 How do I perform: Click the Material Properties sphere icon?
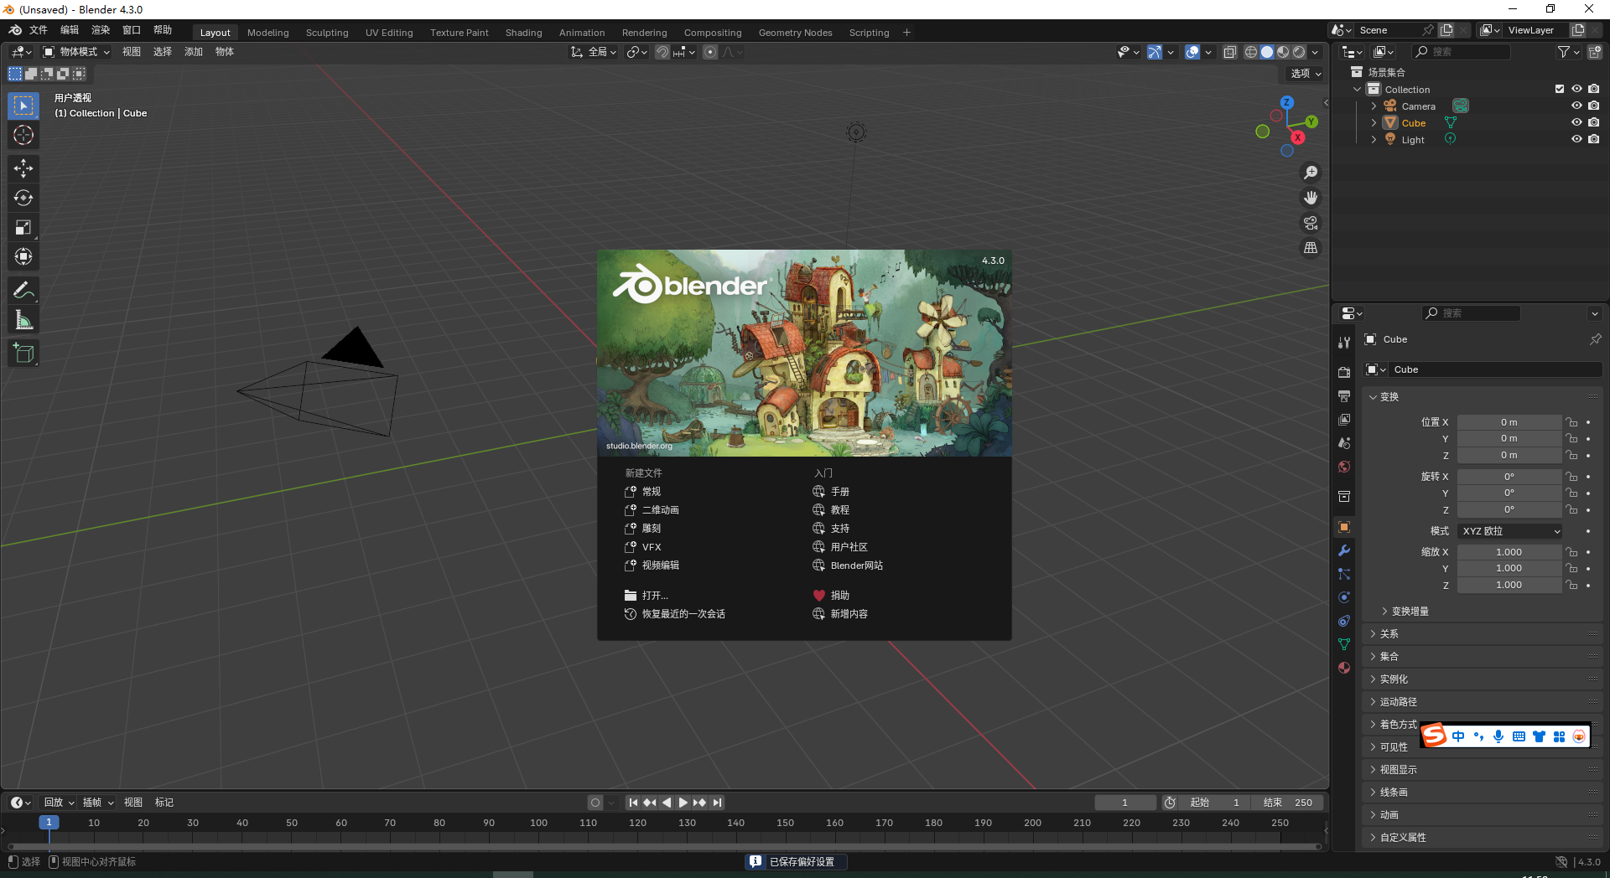1343,668
